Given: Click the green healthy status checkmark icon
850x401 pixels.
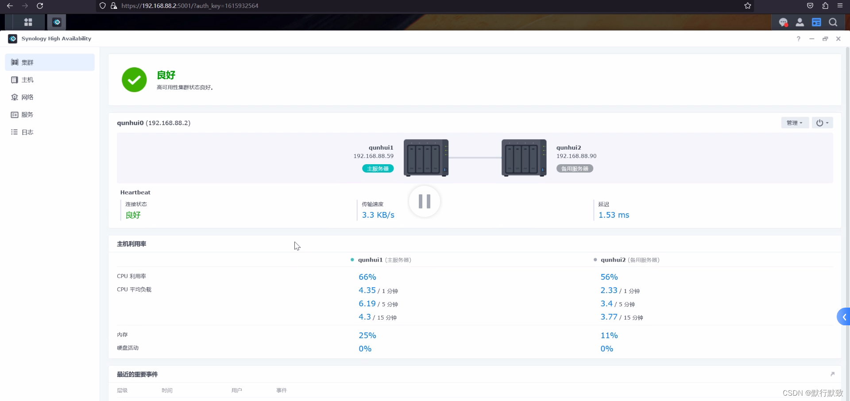Looking at the screenshot, I should [x=134, y=80].
